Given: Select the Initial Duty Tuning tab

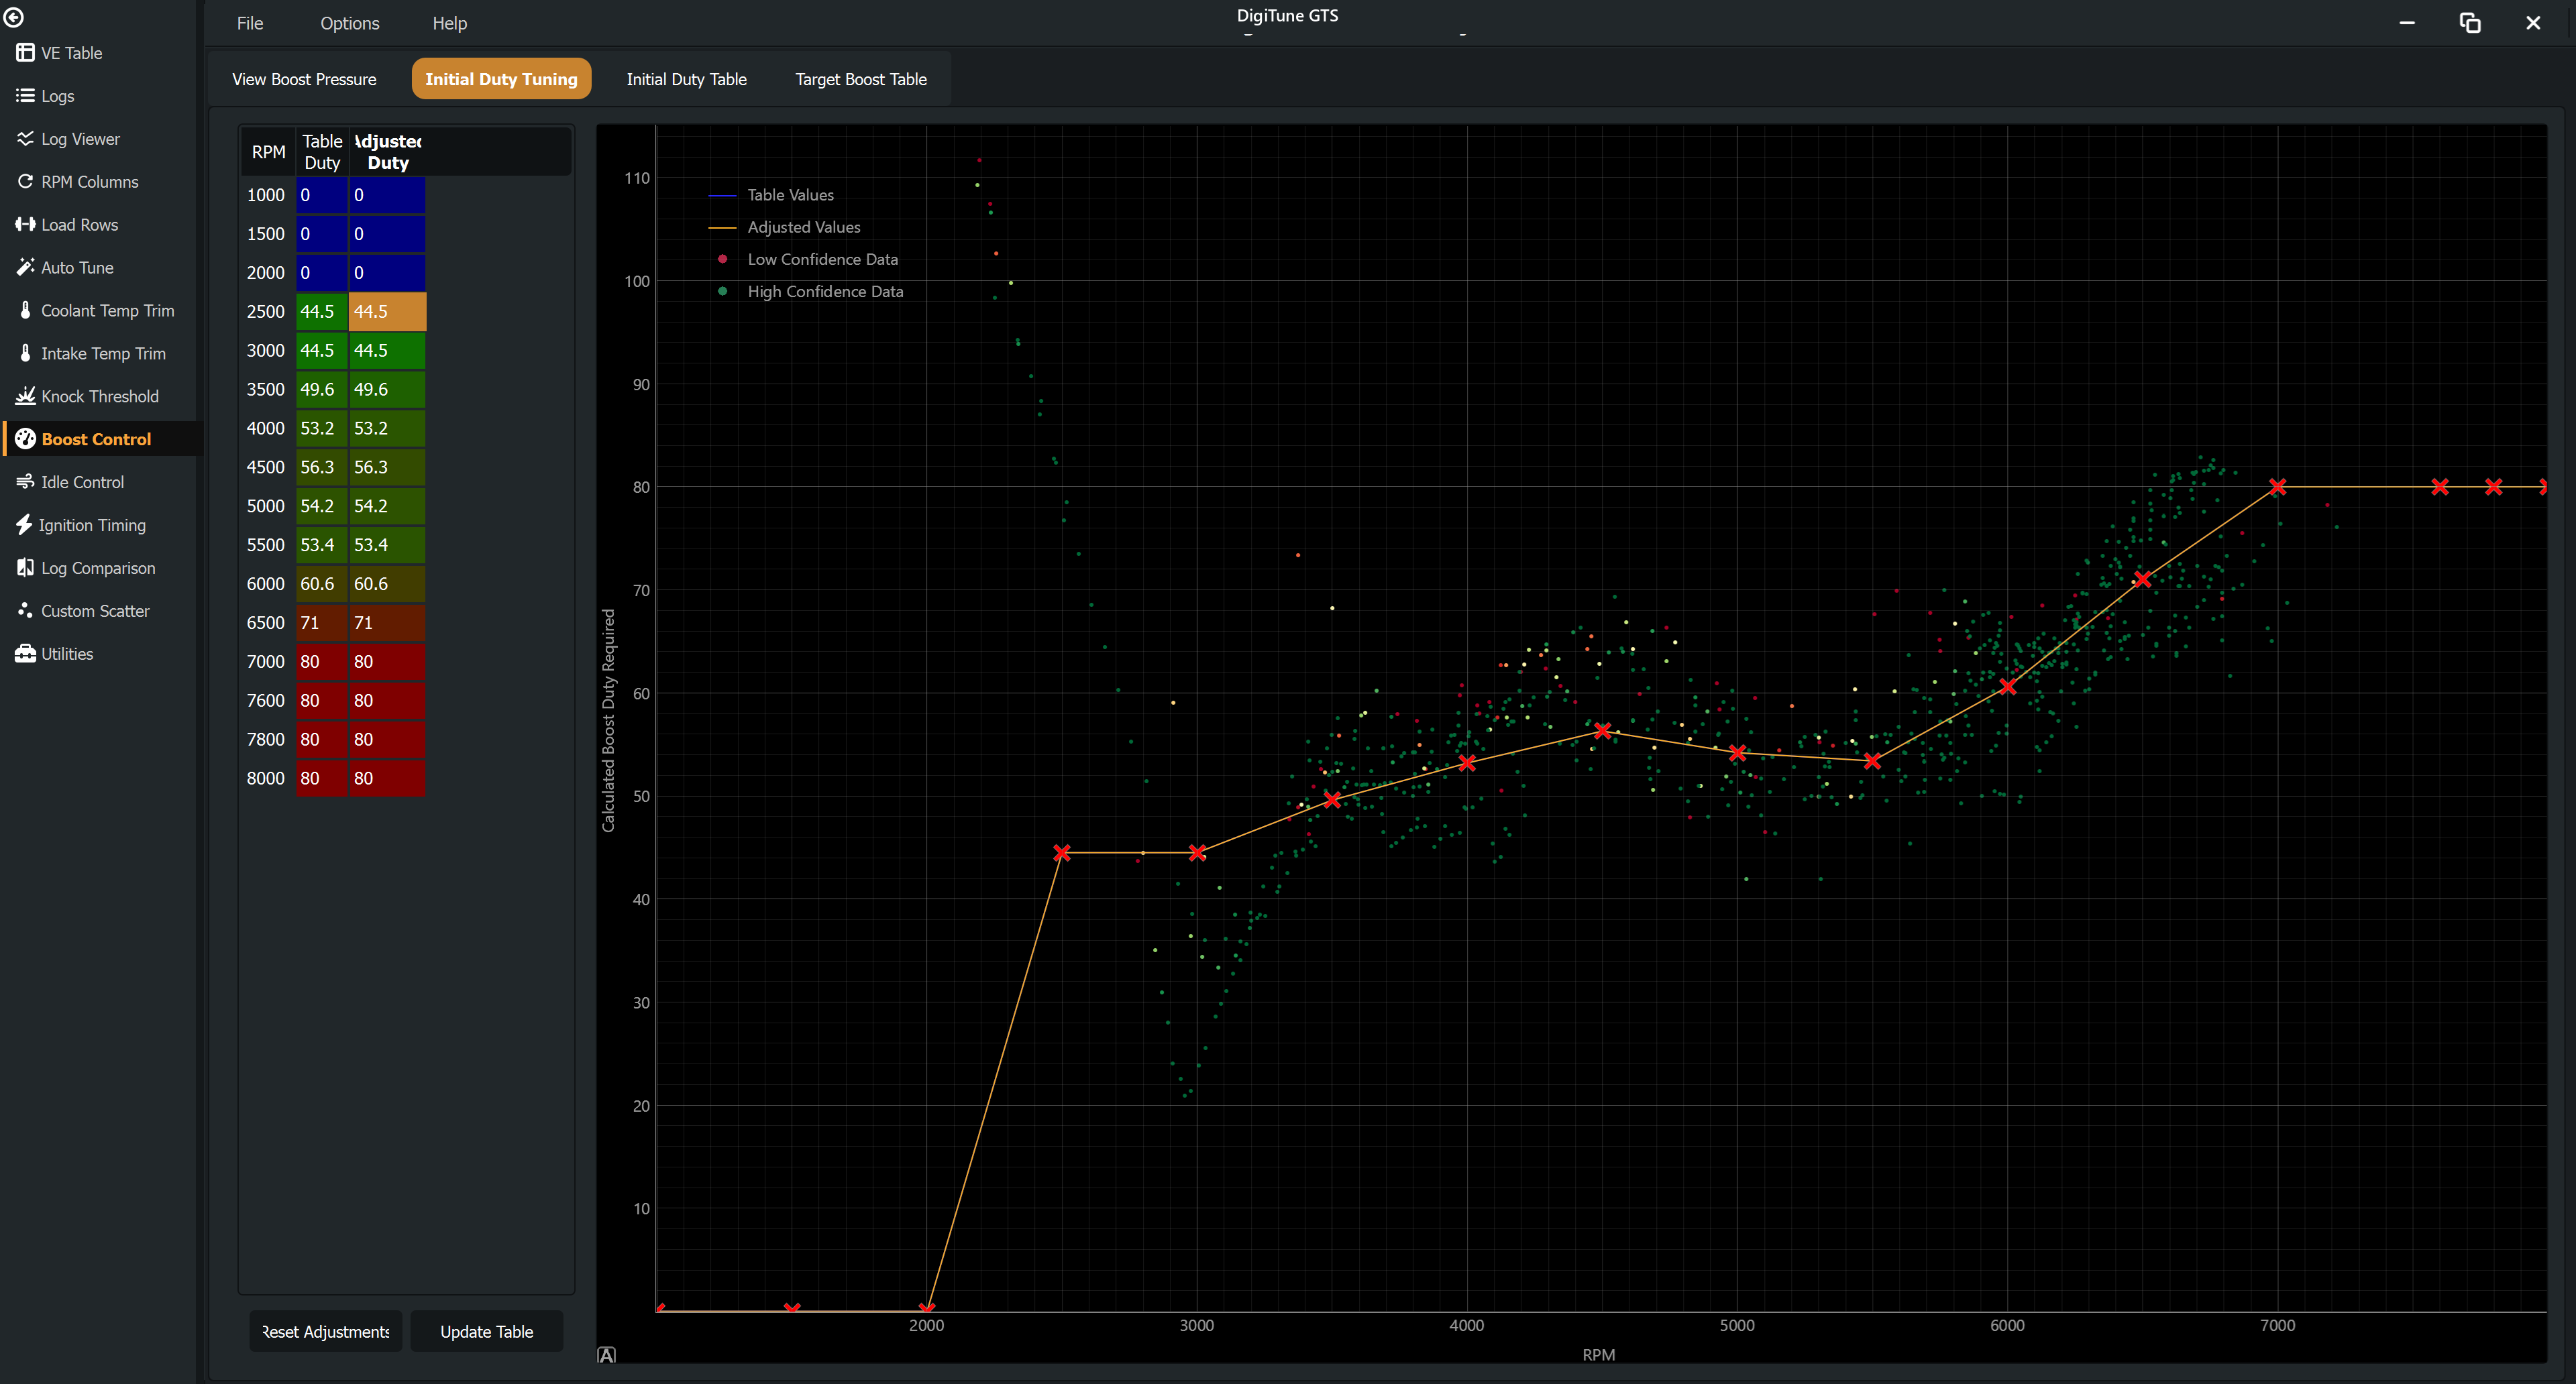Looking at the screenshot, I should tap(501, 79).
